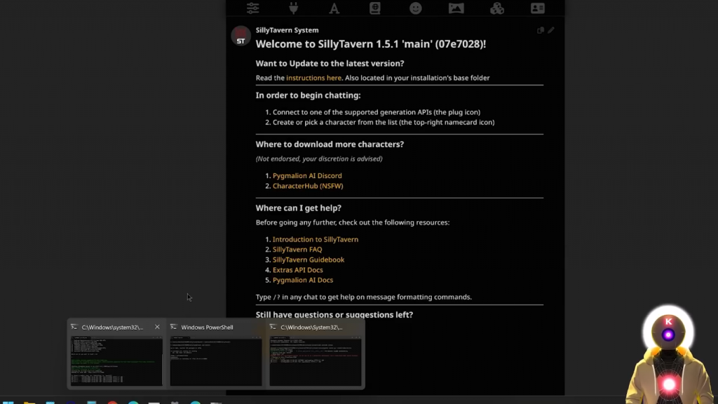Open the API Connections plug icon
The height and width of the screenshot is (404, 718).
click(294, 8)
